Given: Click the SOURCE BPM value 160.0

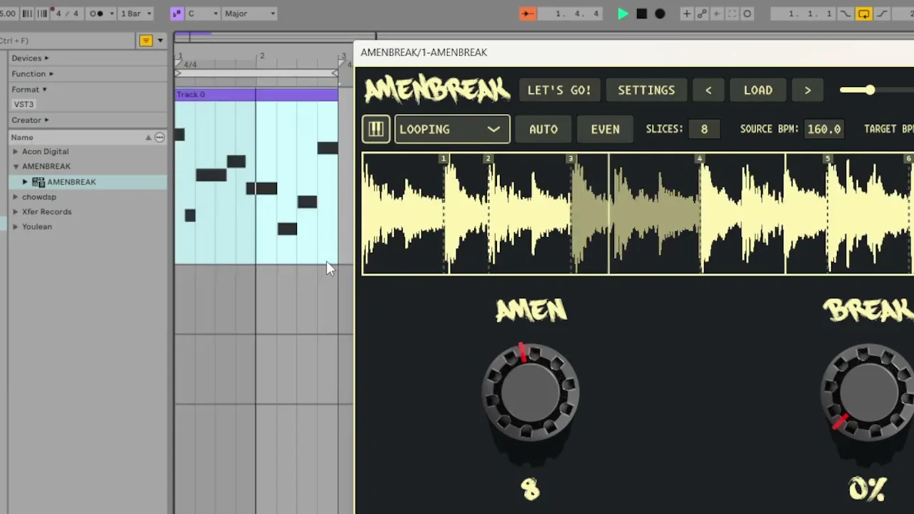Looking at the screenshot, I should pyautogui.click(x=824, y=129).
